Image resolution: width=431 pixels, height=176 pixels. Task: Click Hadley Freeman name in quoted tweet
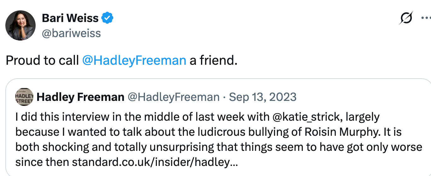[x=80, y=97]
